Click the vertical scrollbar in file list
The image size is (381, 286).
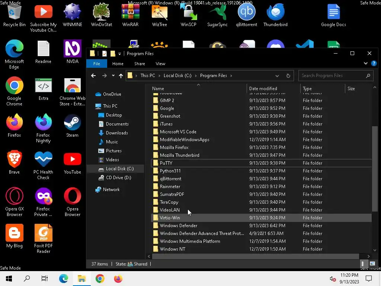[374, 169]
